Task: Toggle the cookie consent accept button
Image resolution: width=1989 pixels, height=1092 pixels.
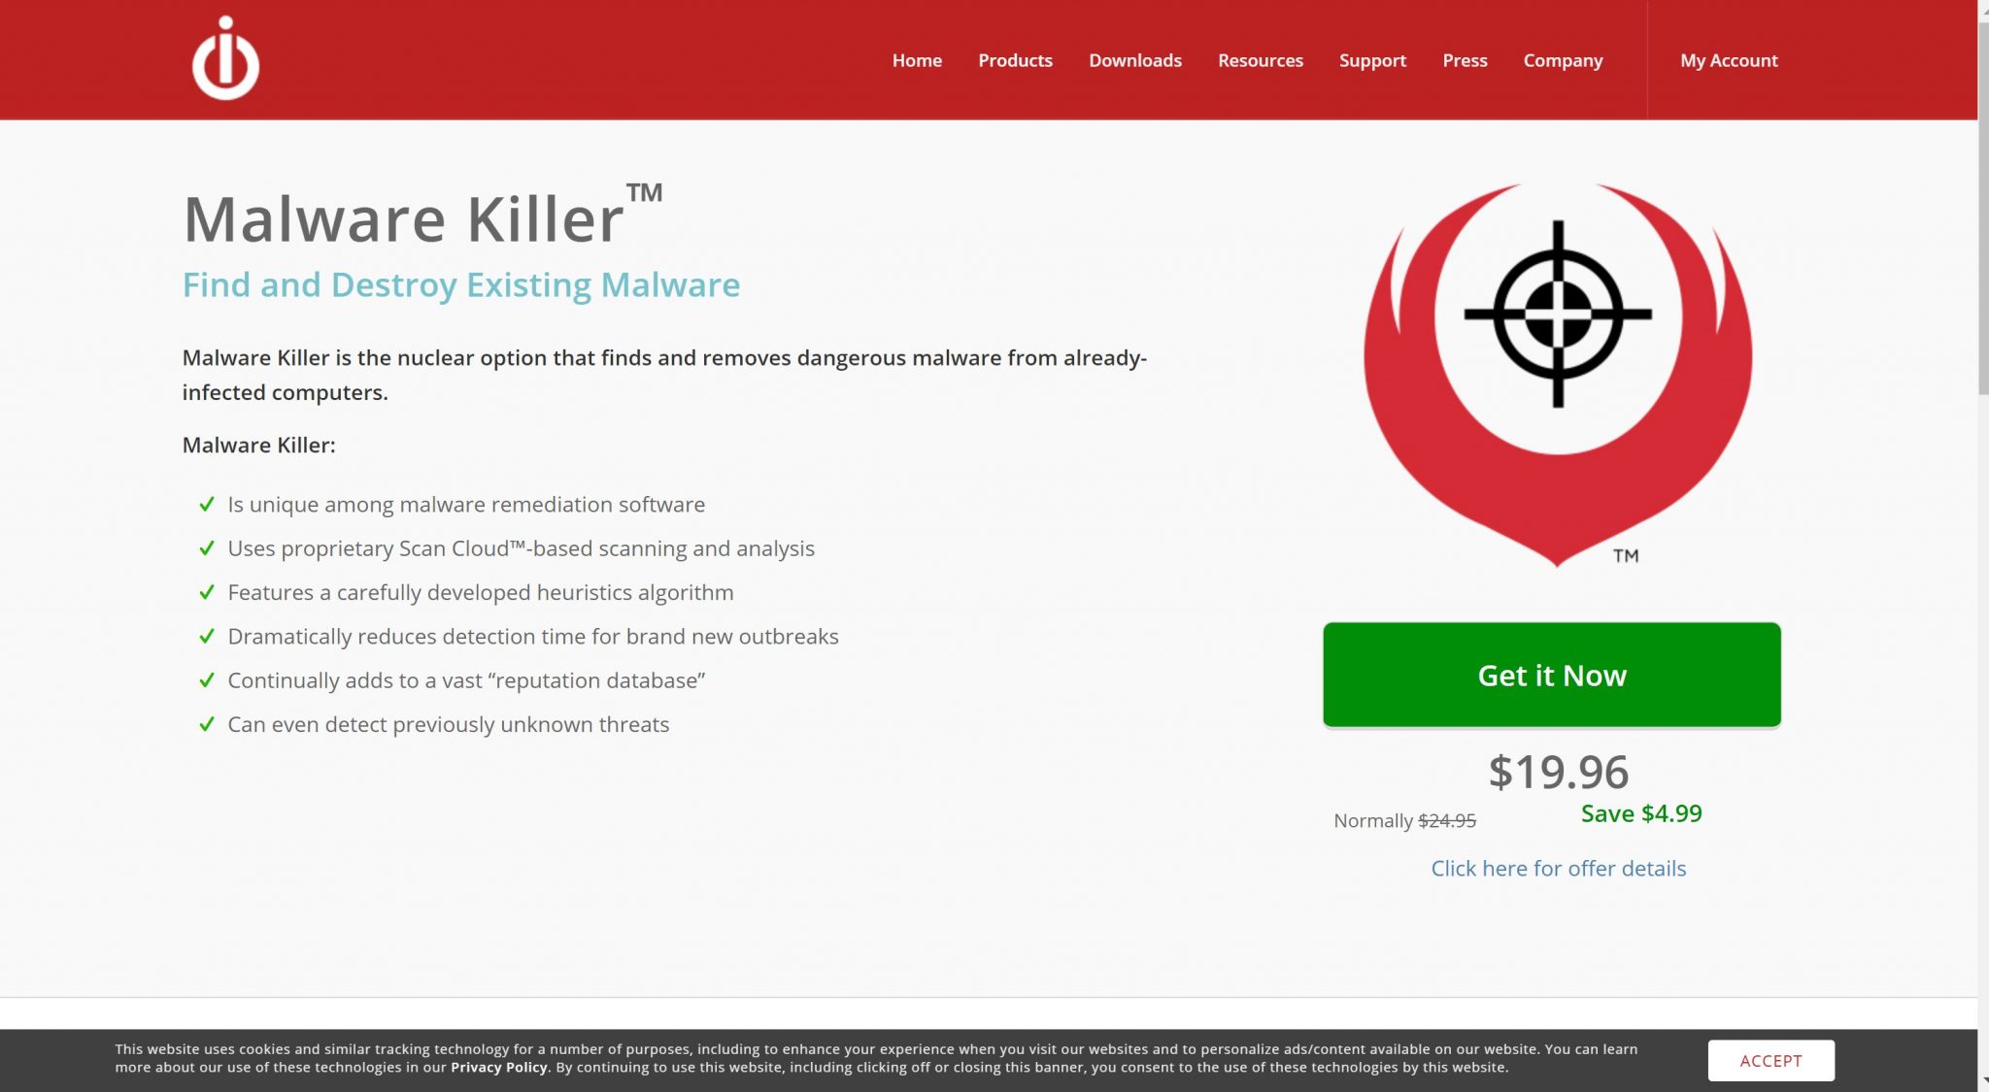Action: coord(1771,1060)
